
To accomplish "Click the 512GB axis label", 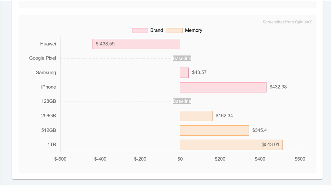I will (49, 130).
